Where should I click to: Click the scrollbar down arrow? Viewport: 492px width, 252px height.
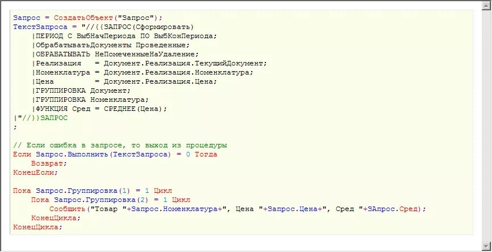(x=487, y=245)
